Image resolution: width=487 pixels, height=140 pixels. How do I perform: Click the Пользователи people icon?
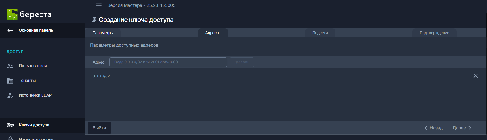coord(10,66)
